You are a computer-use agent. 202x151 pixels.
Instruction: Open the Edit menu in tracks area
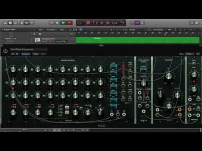coord(41,30)
